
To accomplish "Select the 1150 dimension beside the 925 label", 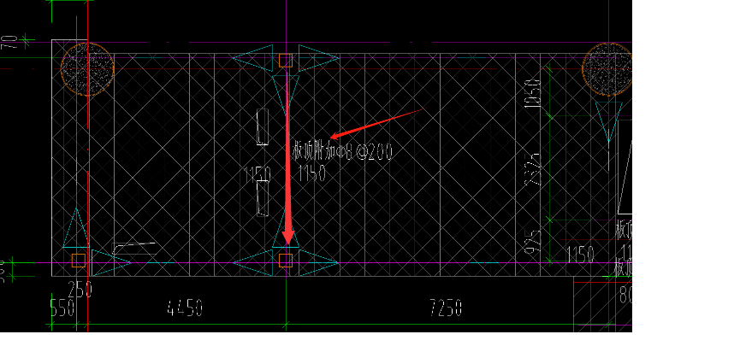I will 580,255.
